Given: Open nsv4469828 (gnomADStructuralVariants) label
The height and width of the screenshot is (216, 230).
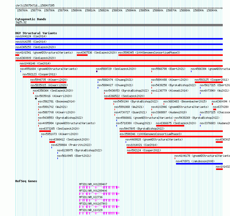Looking at the screenshot, I should (x=154, y=139).
